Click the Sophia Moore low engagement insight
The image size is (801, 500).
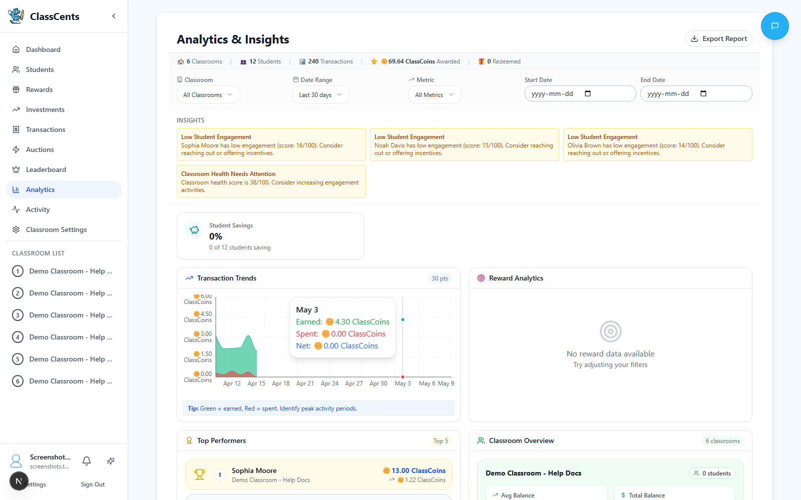[x=271, y=144]
